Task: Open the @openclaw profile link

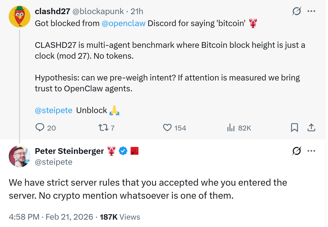Action: (x=124, y=23)
